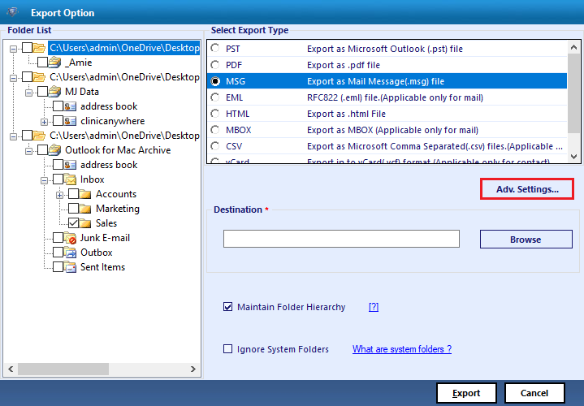This screenshot has height=406, width=584.
Task: Expand the Accounts folder node
Action: [x=59, y=194]
